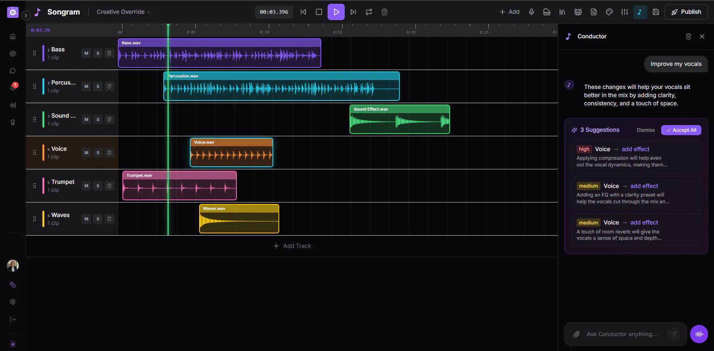This screenshot has width=714, height=351.
Task: Go to Home in the left sidebar
Action: point(13,36)
